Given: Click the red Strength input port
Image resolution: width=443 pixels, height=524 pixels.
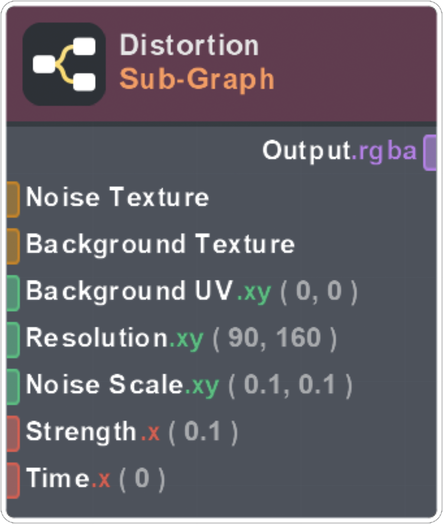Looking at the screenshot, I should point(13,433).
